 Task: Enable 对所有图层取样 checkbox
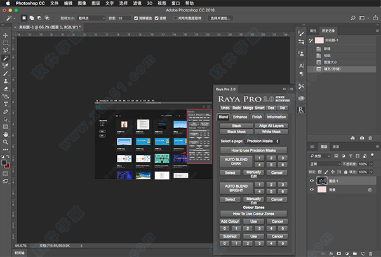point(175,18)
